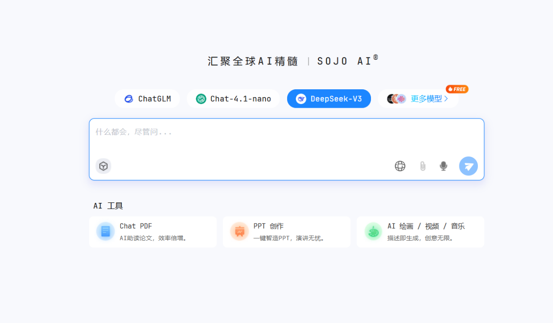Attach a file with paperclip icon
This screenshot has height=323, width=553.
click(x=422, y=166)
